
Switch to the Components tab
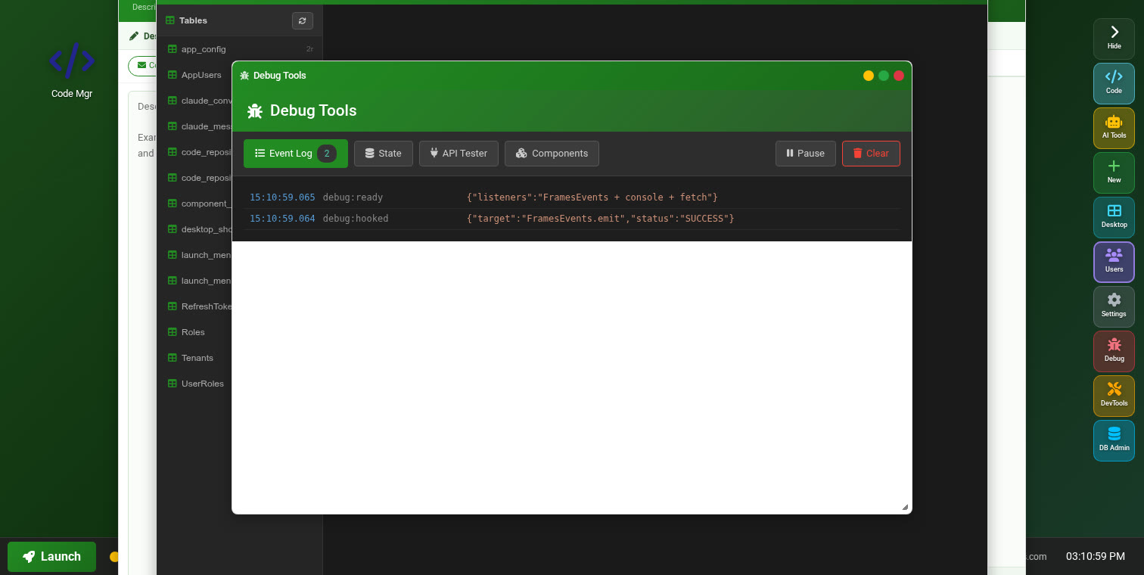pos(552,154)
